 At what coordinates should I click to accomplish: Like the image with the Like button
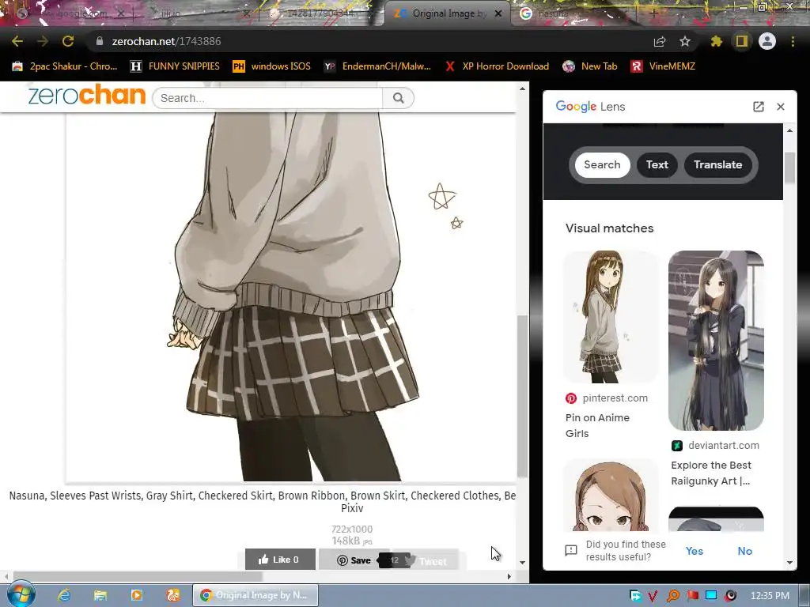[280, 560]
